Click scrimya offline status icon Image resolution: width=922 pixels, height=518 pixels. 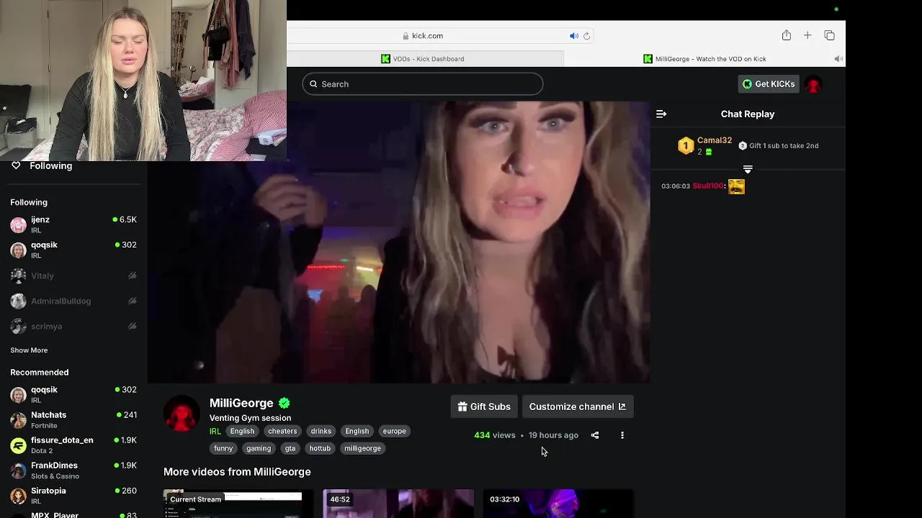click(132, 326)
